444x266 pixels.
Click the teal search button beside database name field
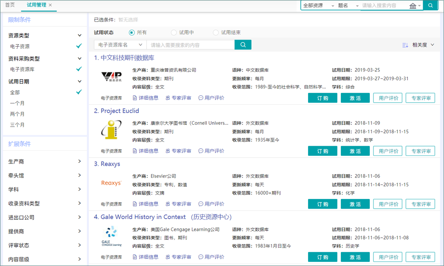click(x=243, y=45)
